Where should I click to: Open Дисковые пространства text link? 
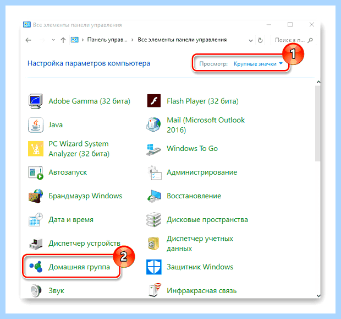207,220
